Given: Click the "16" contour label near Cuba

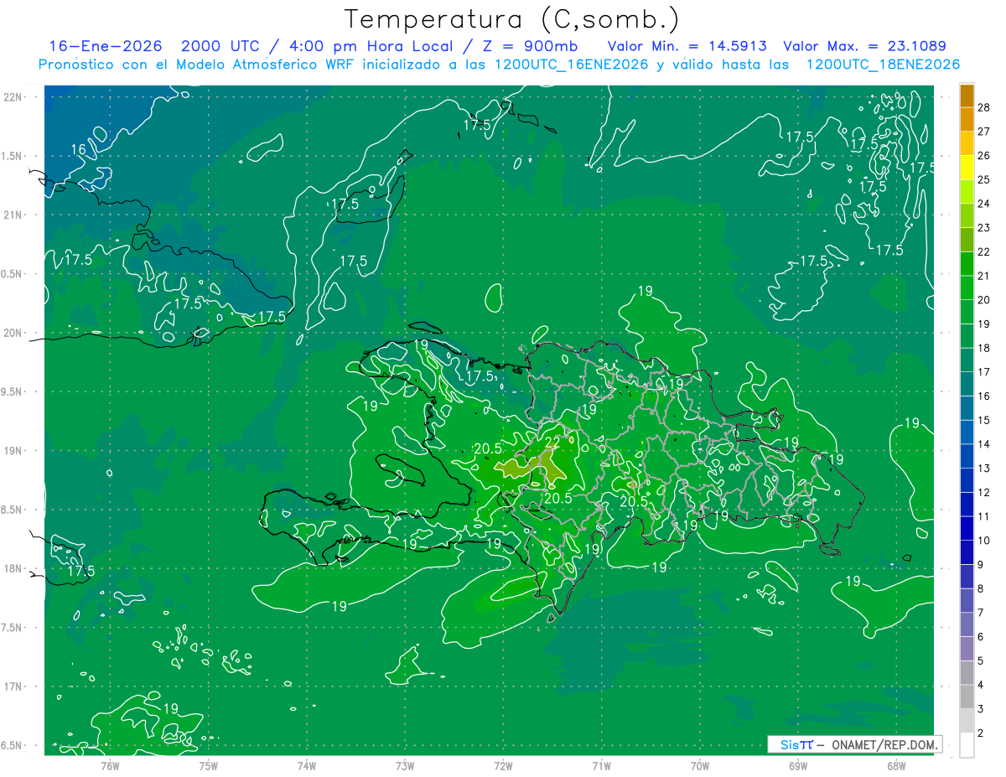Looking at the screenshot, I should tap(78, 149).
